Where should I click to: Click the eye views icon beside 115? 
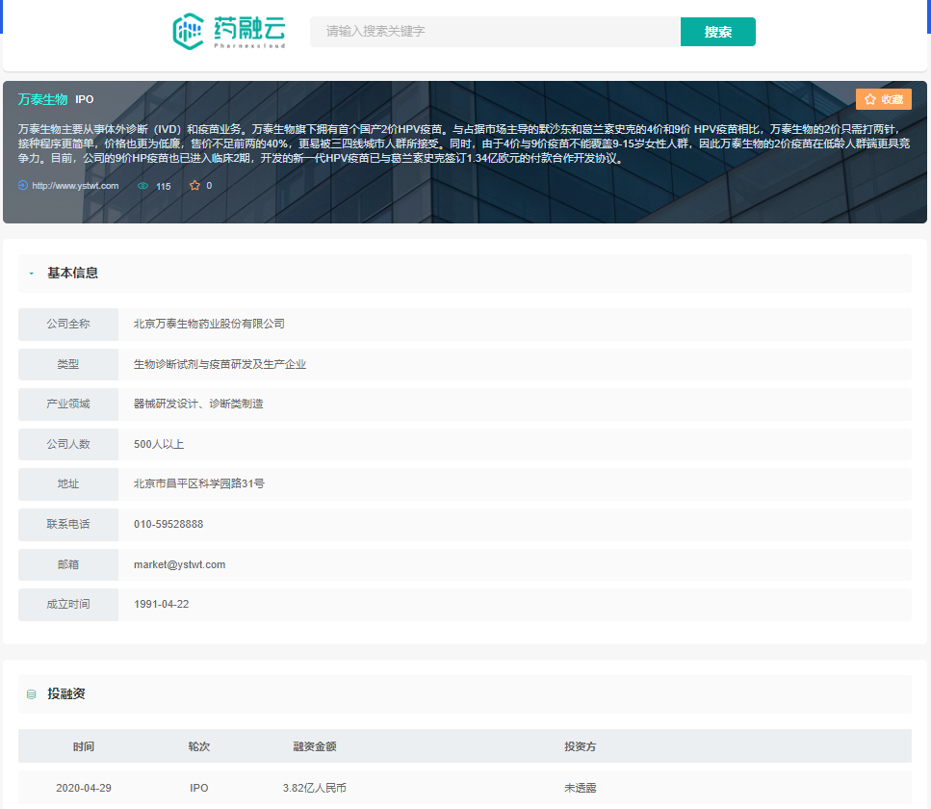pyautogui.click(x=143, y=186)
